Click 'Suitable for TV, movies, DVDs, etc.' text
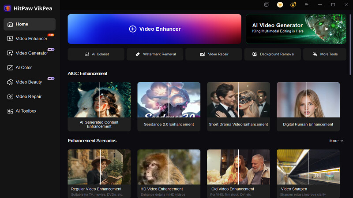The height and width of the screenshot is (198, 353). pos(97,194)
